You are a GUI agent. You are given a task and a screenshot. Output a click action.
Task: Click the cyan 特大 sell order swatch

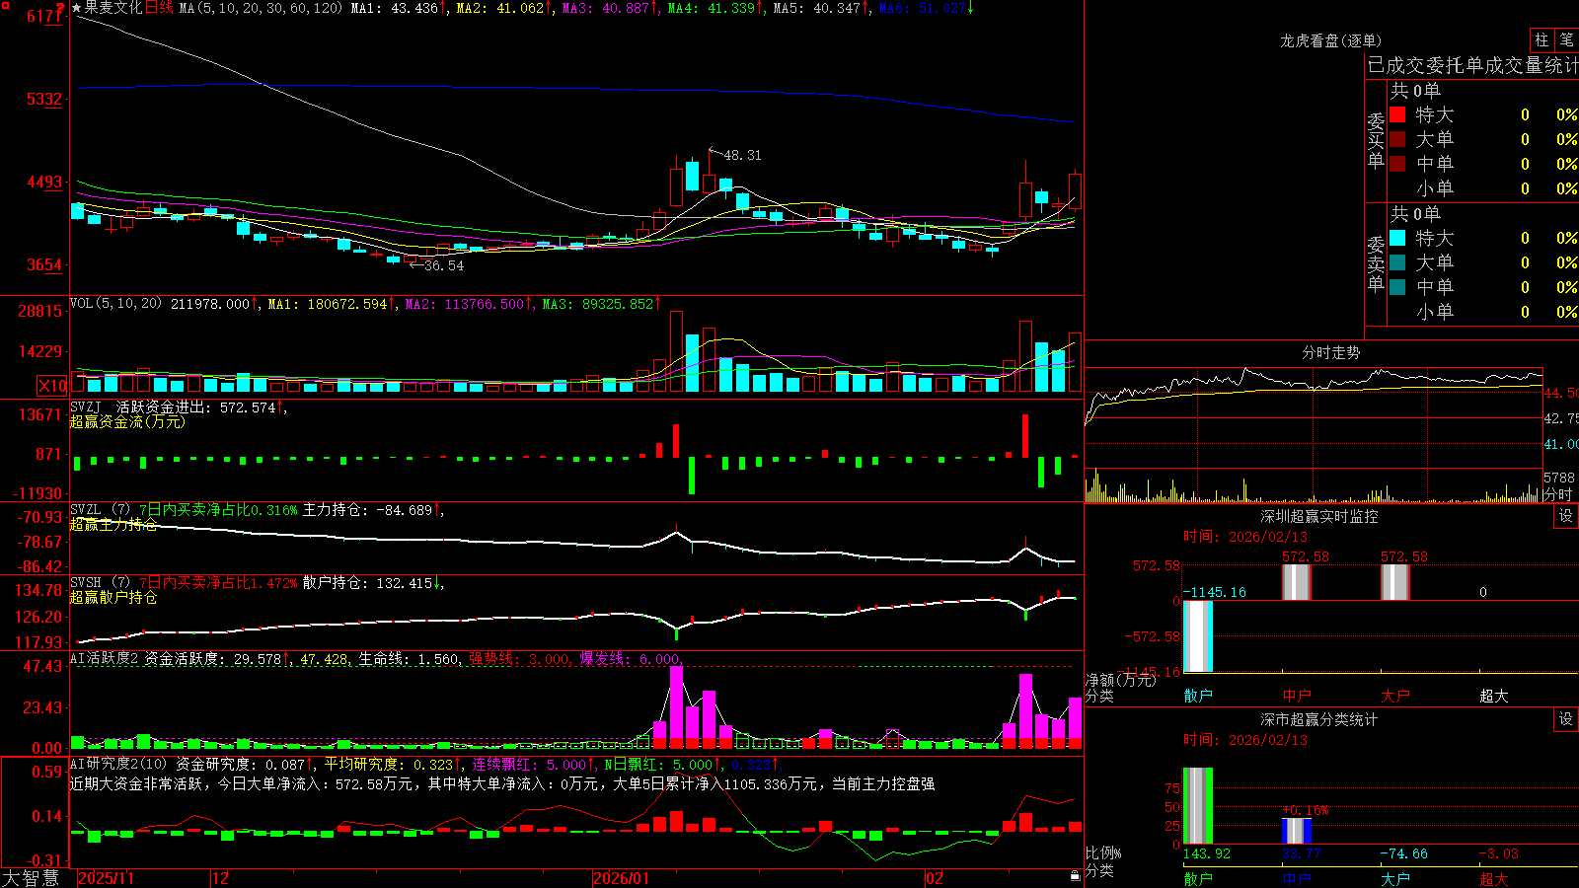1397,238
